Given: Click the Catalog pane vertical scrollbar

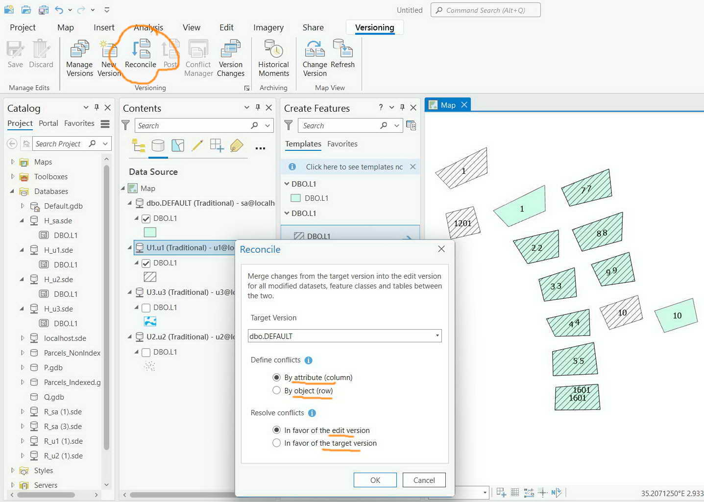Looking at the screenshot, I should click(106, 308).
